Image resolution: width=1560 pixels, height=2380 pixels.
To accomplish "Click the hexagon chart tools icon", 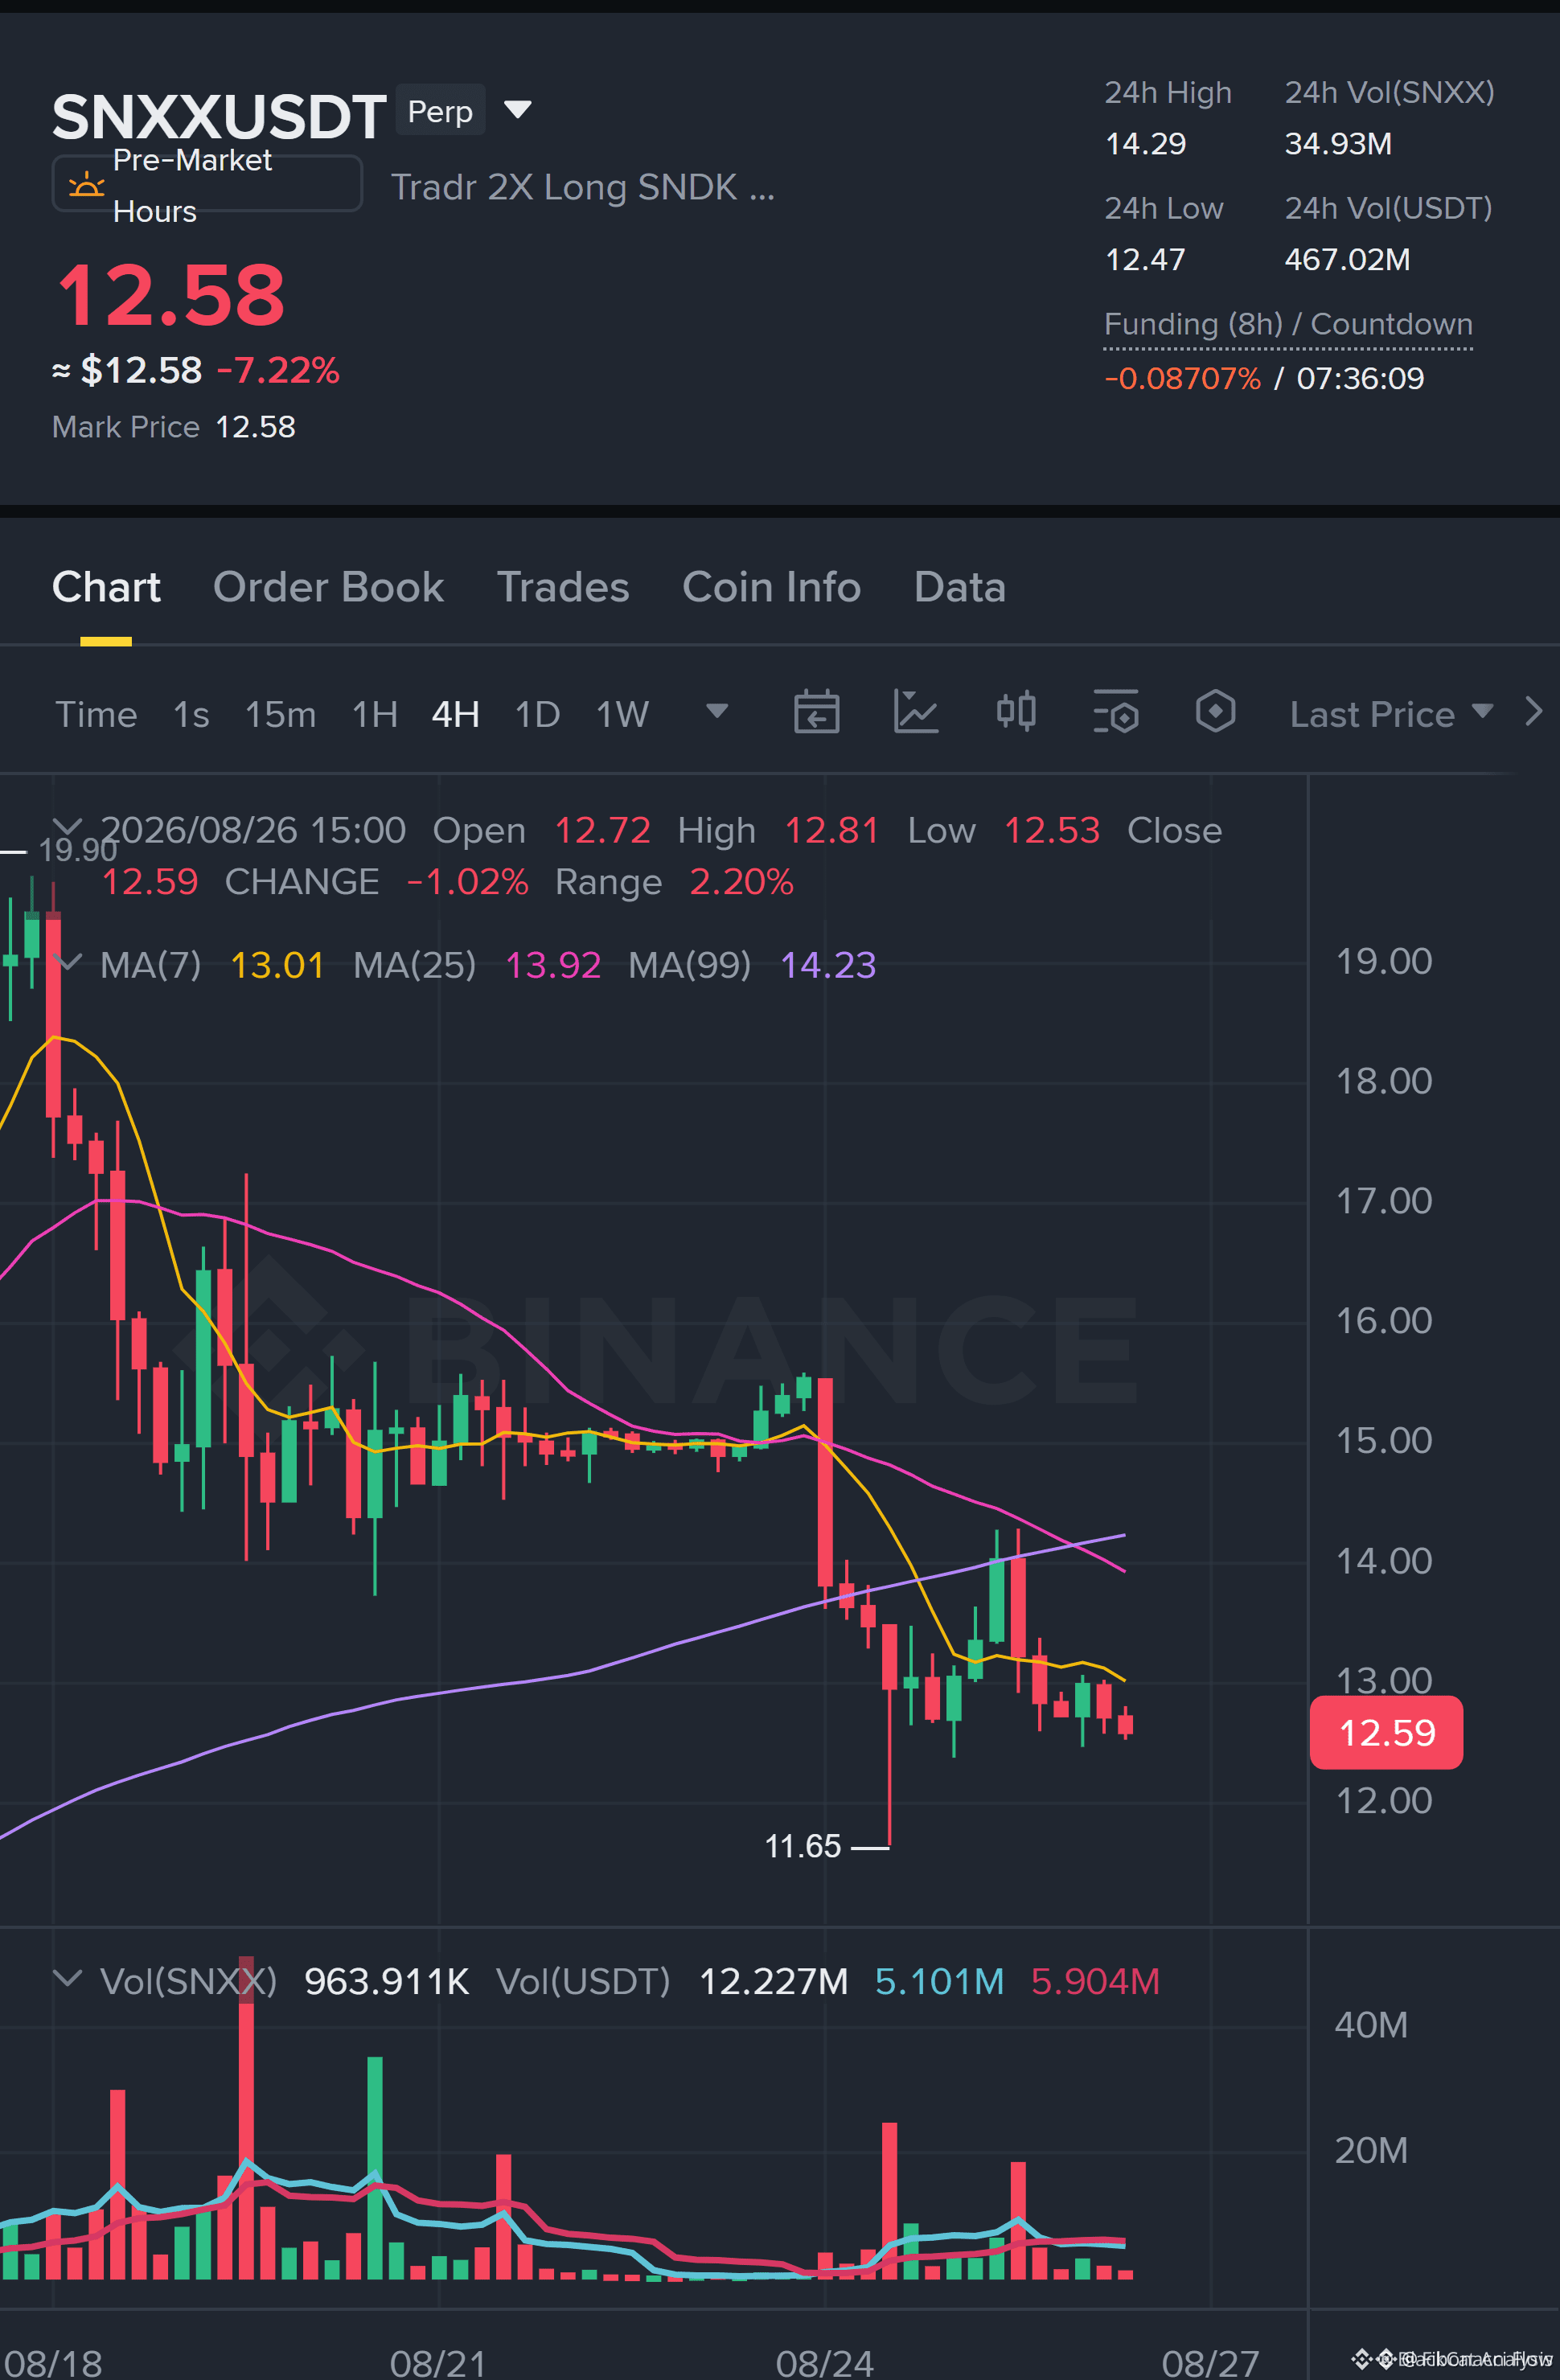I will tap(1215, 713).
